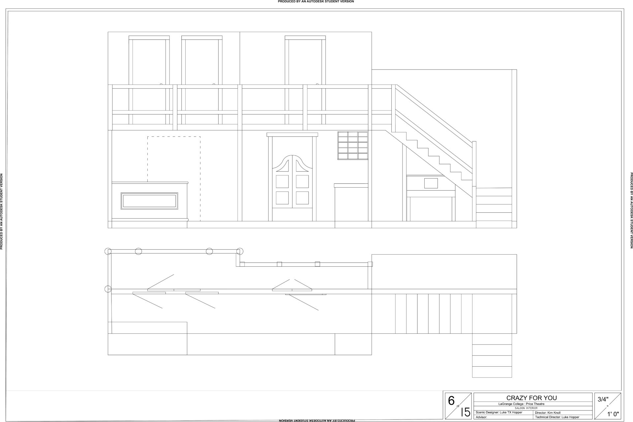This screenshot has height=422, width=633.
Task: Select the small framed rectangle under the stairs
Action: tap(431, 183)
